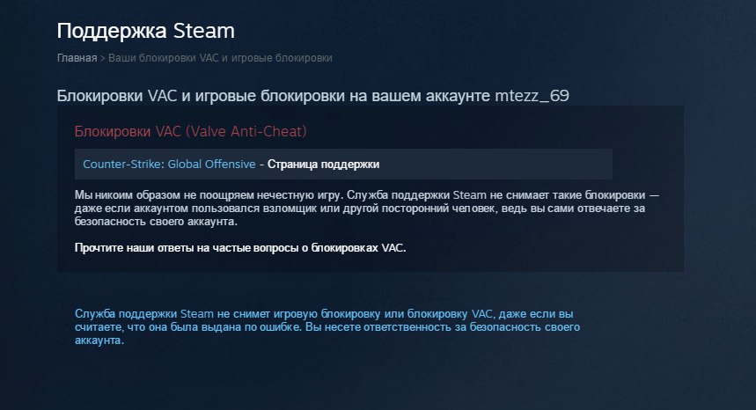
Task: Click account name mtezz_69 in the heading
Action: point(532,96)
